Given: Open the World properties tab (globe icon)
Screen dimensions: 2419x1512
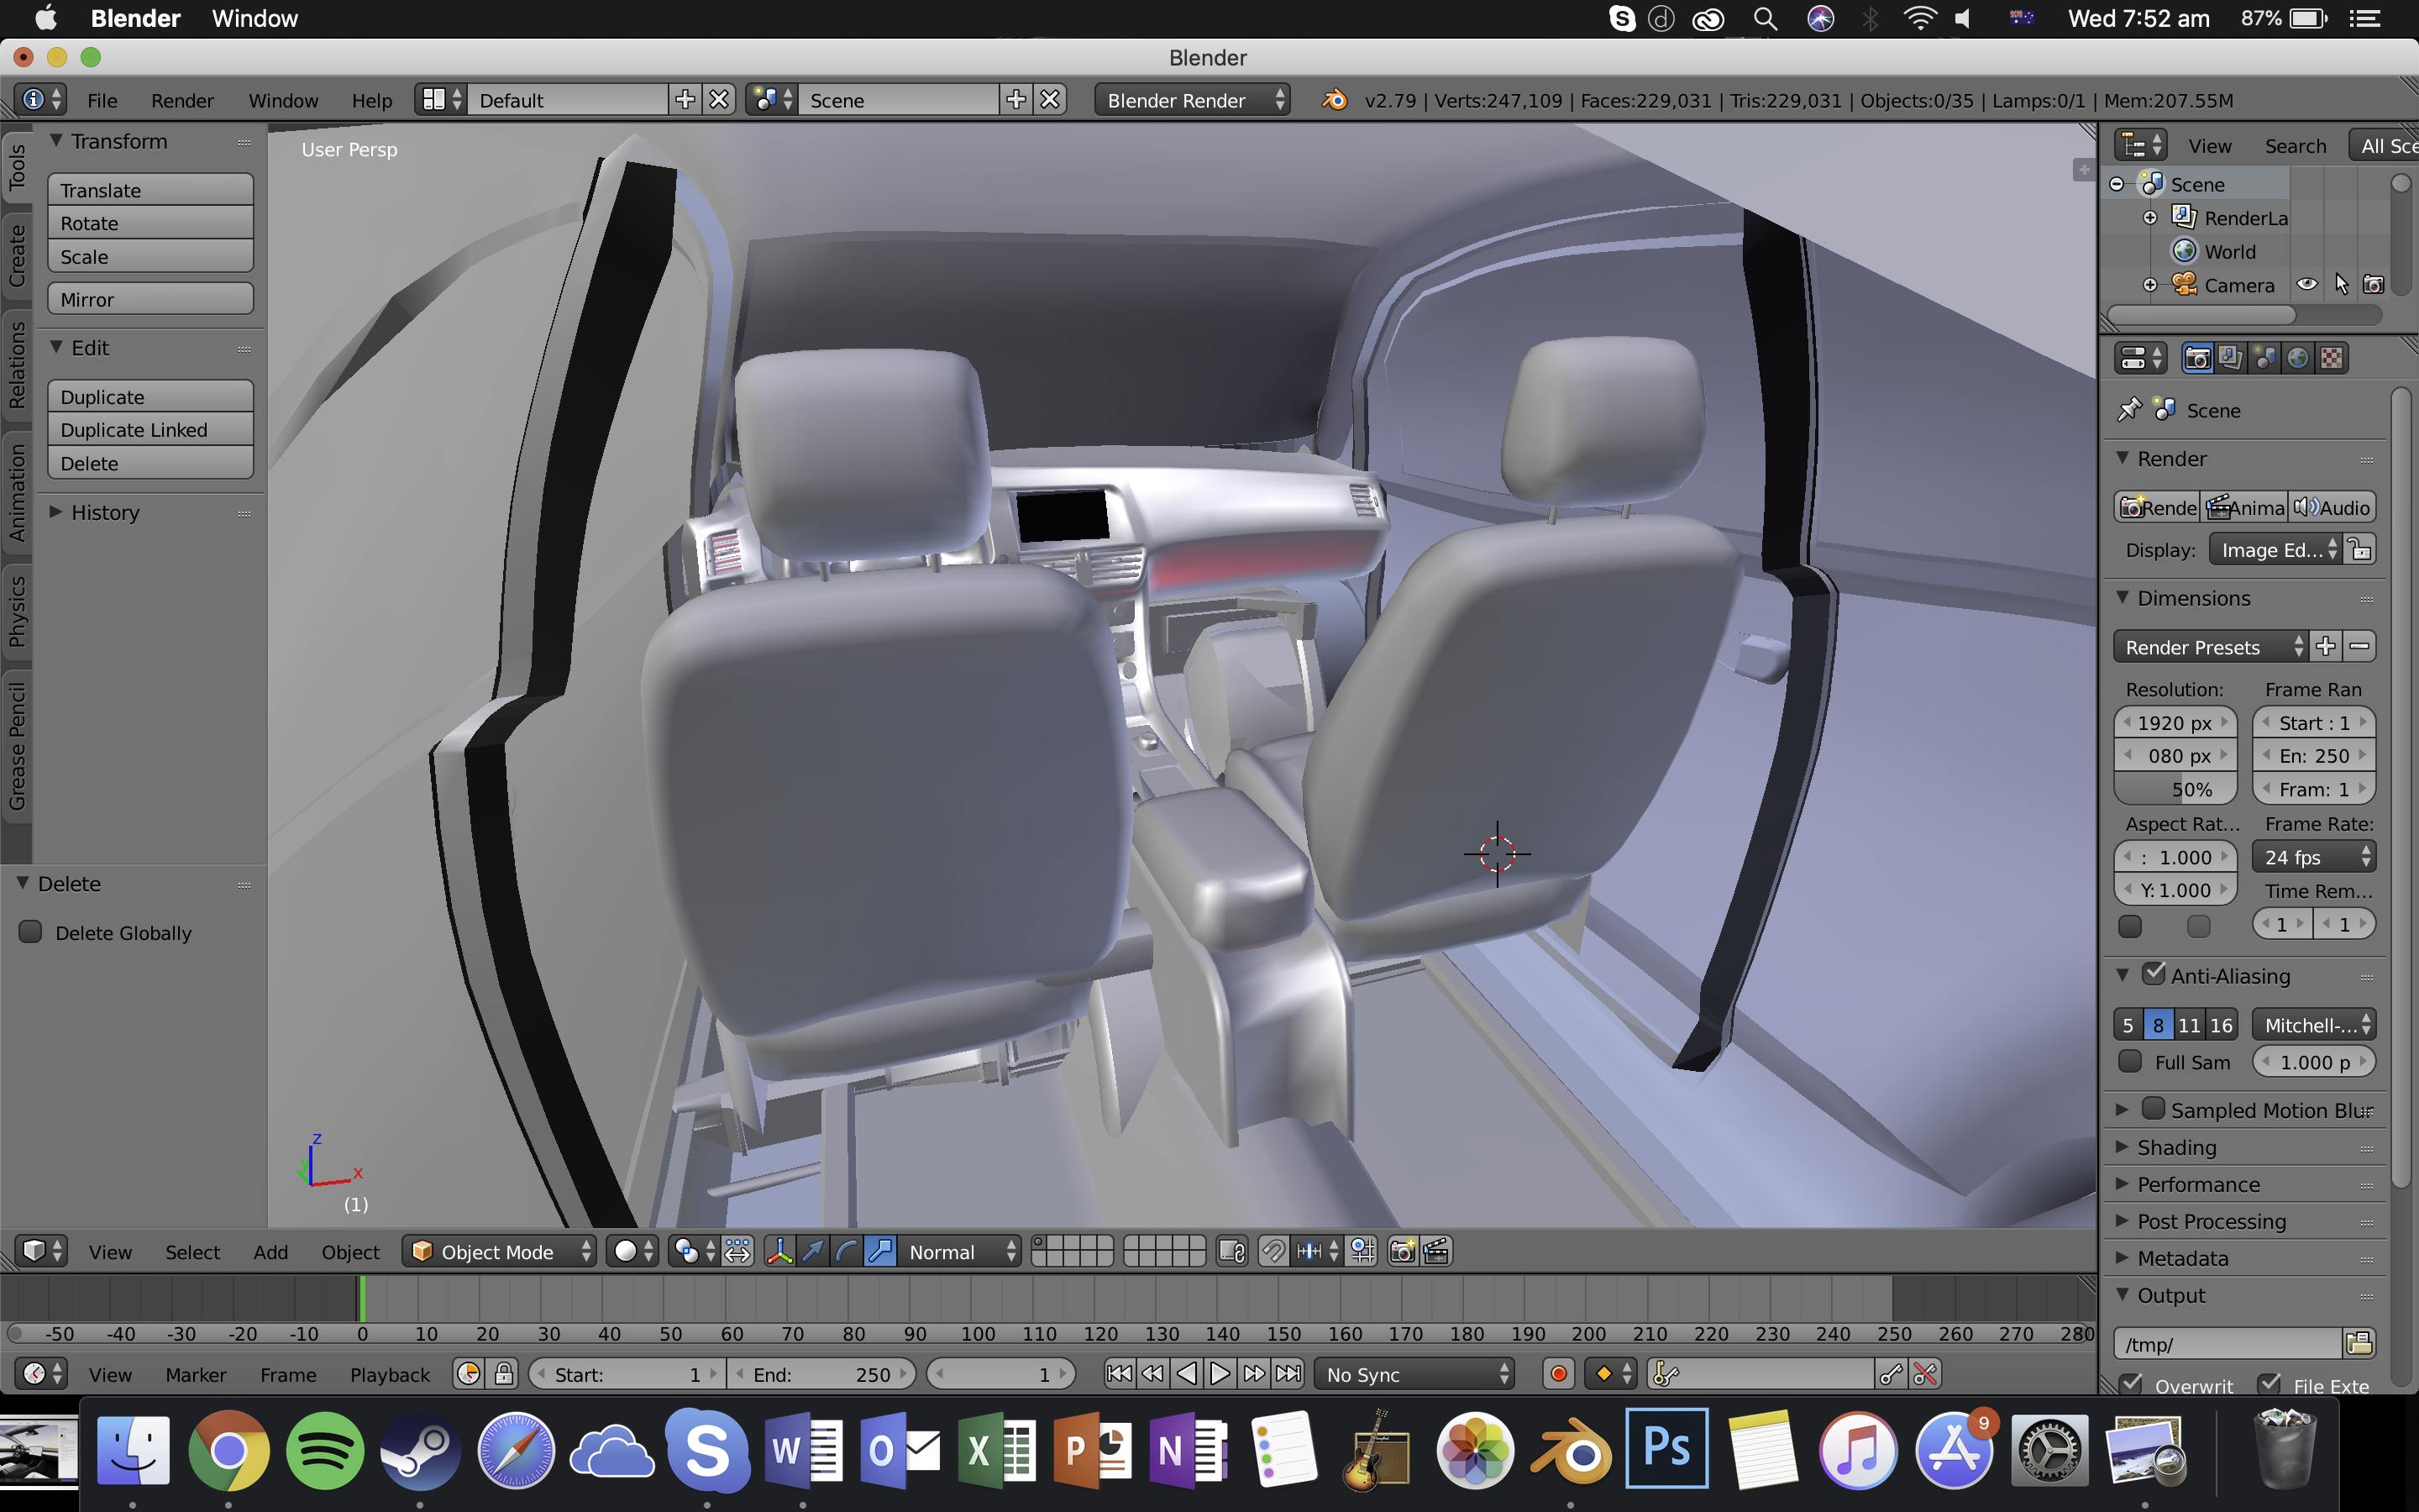Looking at the screenshot, I should click(2298, 358).
